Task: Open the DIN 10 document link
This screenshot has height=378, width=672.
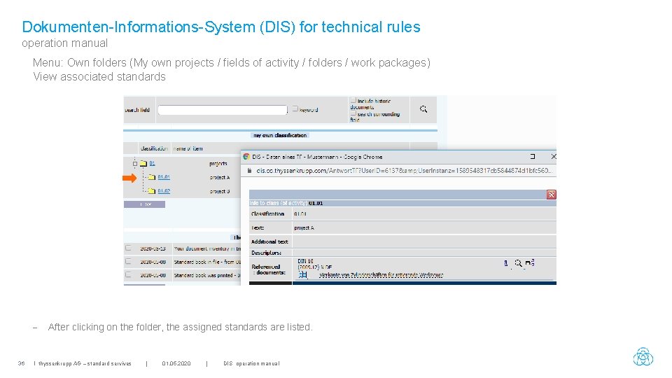Action: [306, 261]
